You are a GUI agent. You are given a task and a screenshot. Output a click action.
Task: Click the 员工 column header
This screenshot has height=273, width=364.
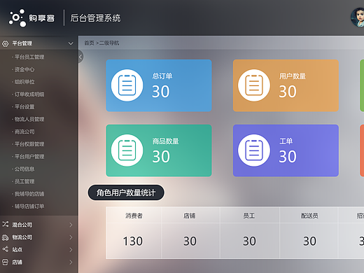pyautogui.click(x=248, y=216)
